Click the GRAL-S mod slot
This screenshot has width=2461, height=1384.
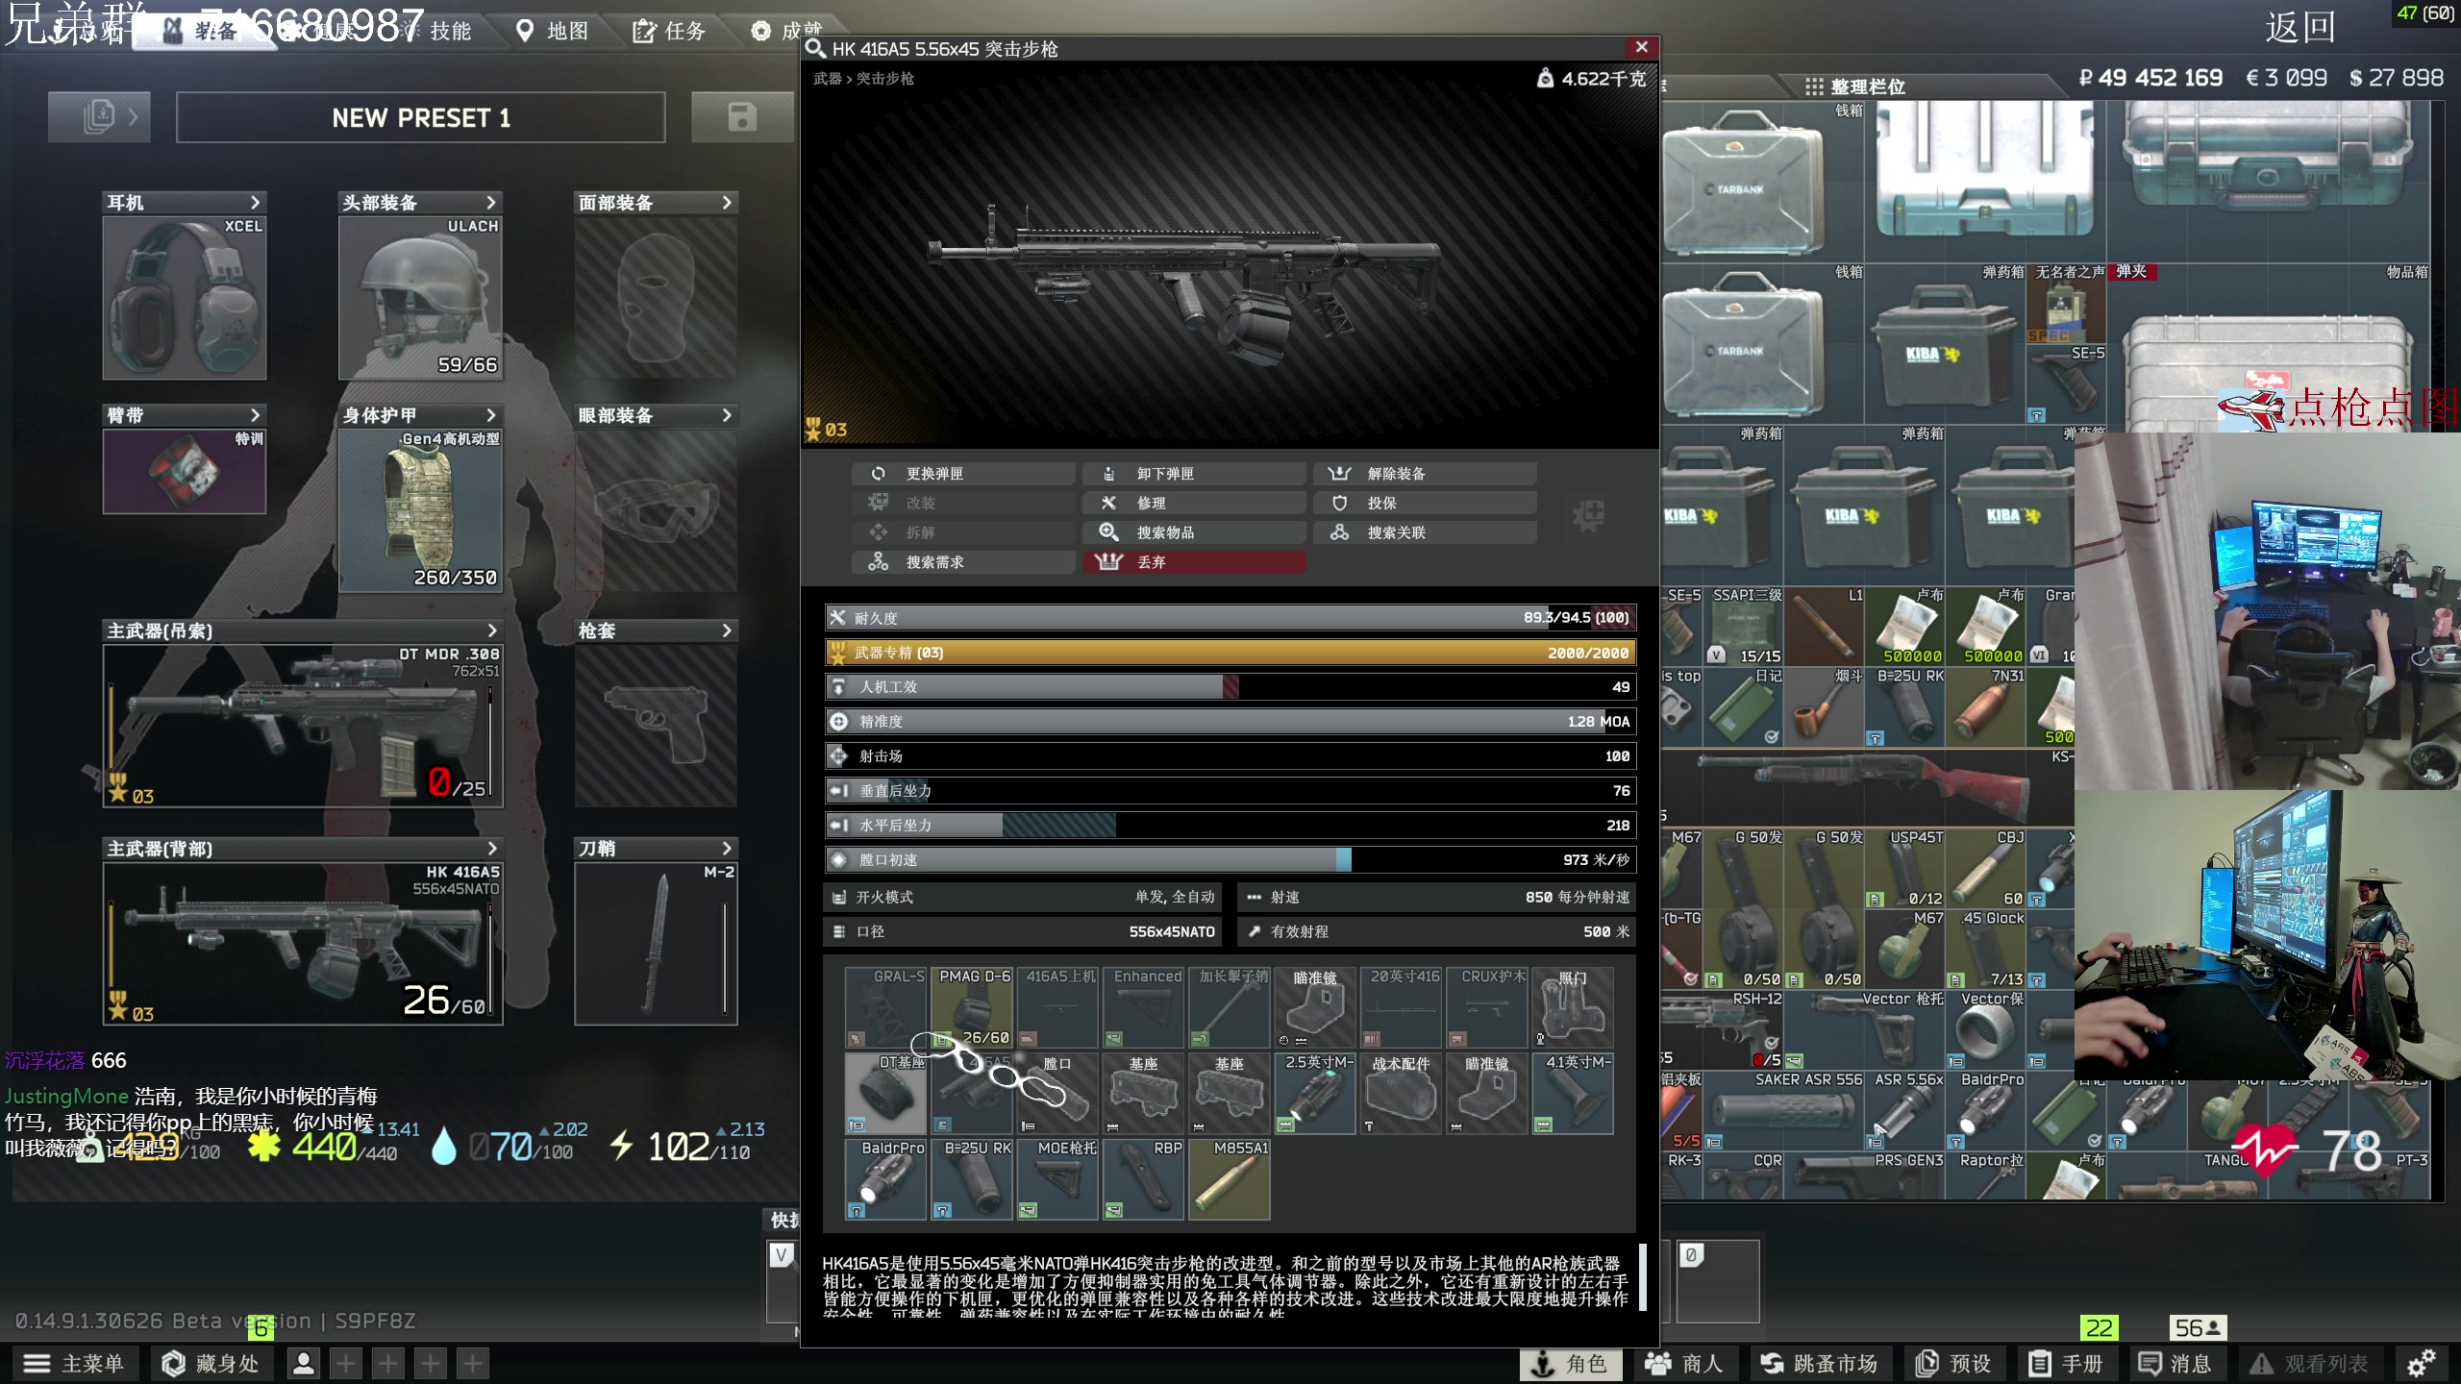885,1007
